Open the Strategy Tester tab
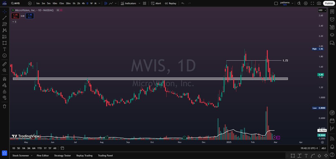This screenshot has width=336, height=159. pos(62,155)
